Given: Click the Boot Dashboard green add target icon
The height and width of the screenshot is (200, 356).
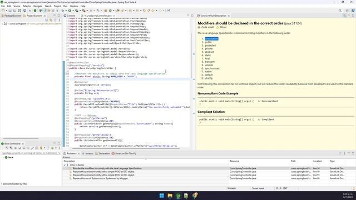Looking at the screenshot, I should (52, 148).
